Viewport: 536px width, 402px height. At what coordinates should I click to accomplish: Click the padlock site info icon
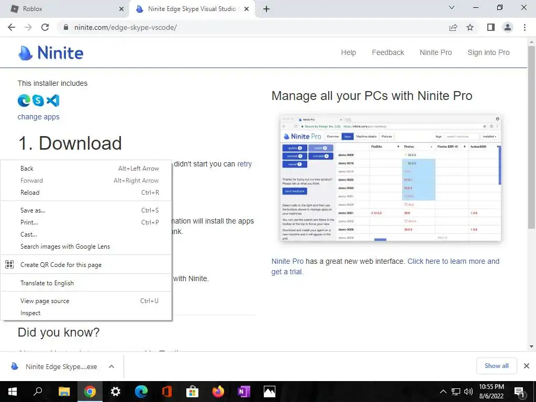tap(66, 27)
